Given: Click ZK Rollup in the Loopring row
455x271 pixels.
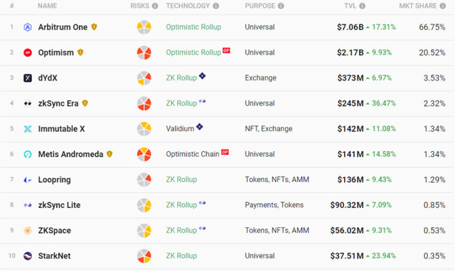Looking at the screenshot, I should [182, 180].
